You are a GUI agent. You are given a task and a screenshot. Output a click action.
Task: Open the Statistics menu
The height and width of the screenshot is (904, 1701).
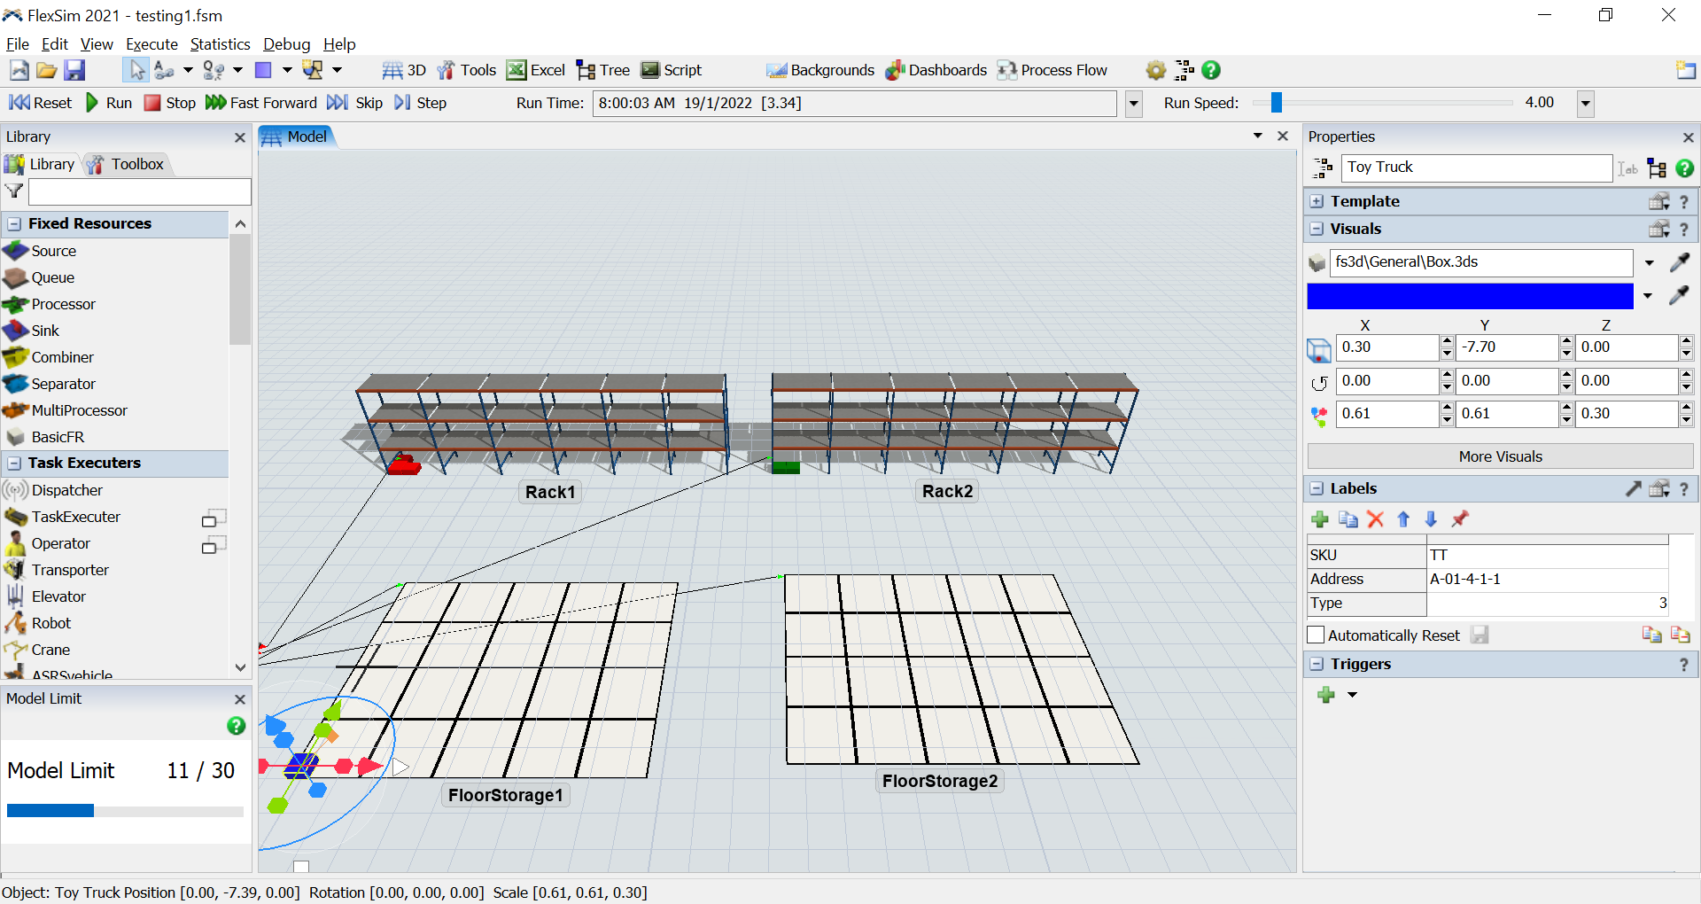(x=220, y=44)
